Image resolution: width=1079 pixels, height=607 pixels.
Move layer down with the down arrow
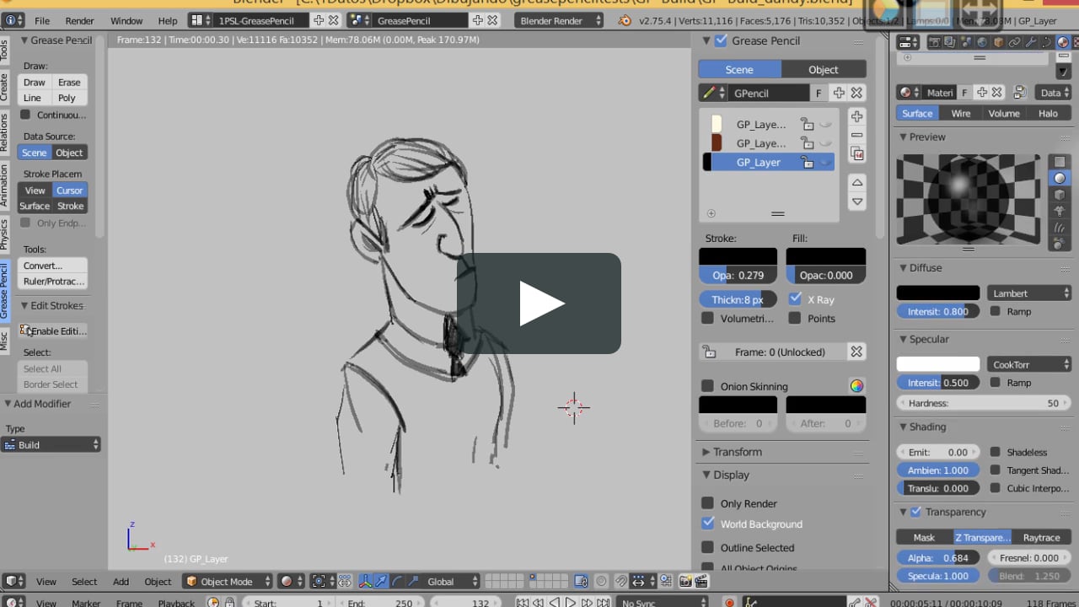point(857,201)
